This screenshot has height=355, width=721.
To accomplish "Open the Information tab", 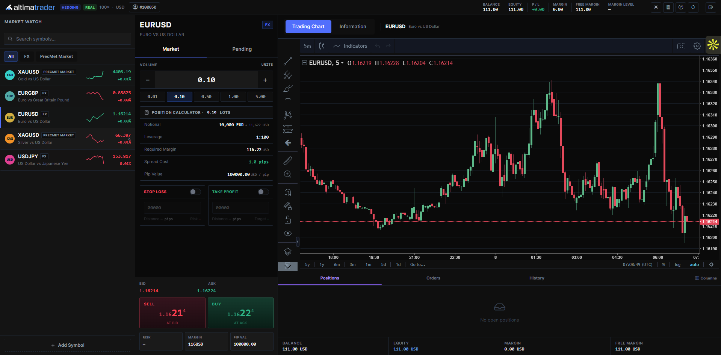I will pyautogui.click(x=353, y=26).
